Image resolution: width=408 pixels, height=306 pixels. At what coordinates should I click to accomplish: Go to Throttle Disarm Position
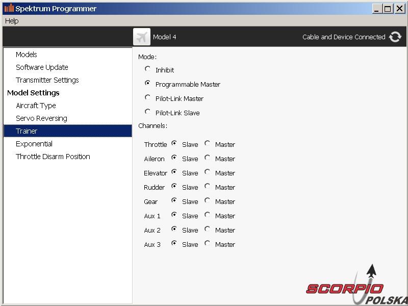click(53, 157)
